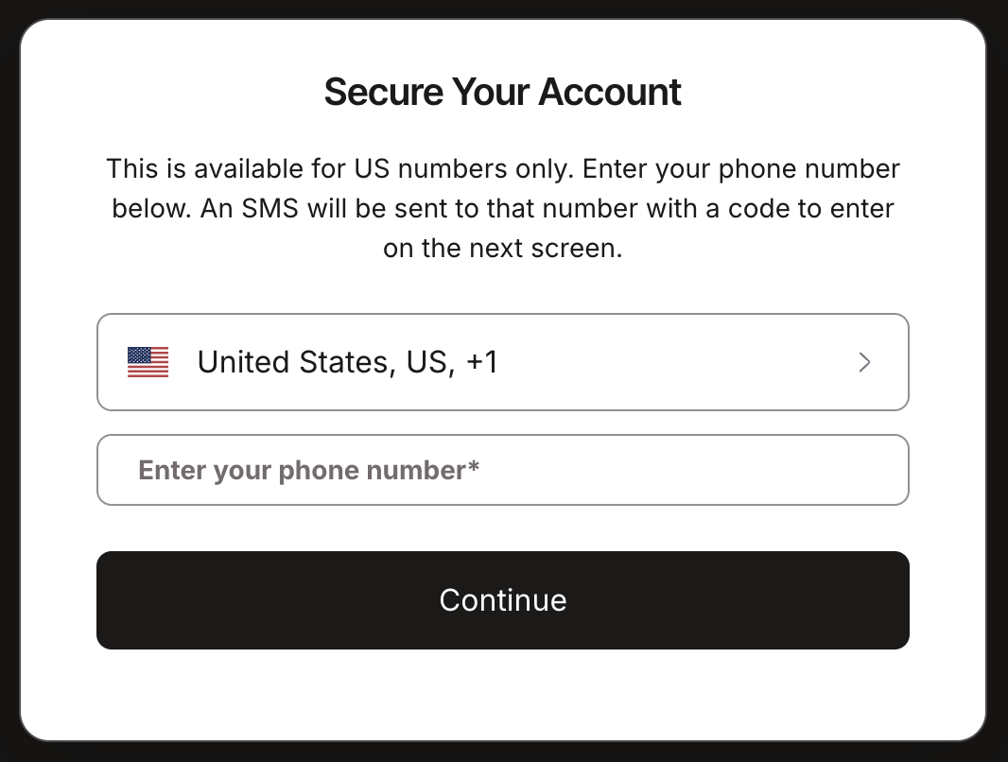The image size is (1008, 762).
Task: Click the flag graphic inside the selector
Action: tap(148, 362)
